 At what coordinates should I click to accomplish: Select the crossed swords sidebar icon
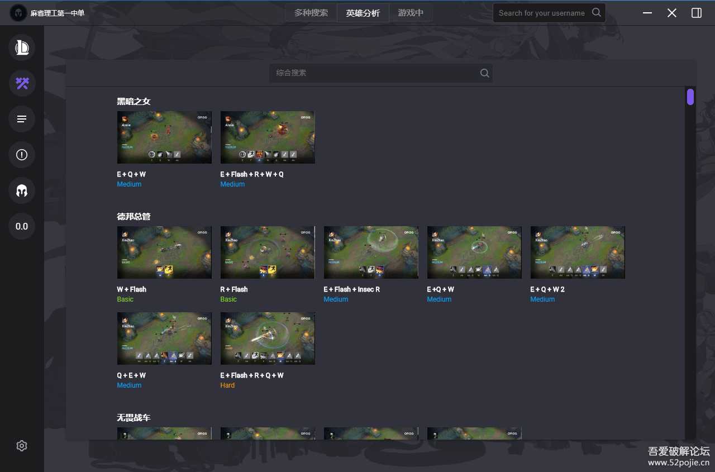tap(22, 84)
